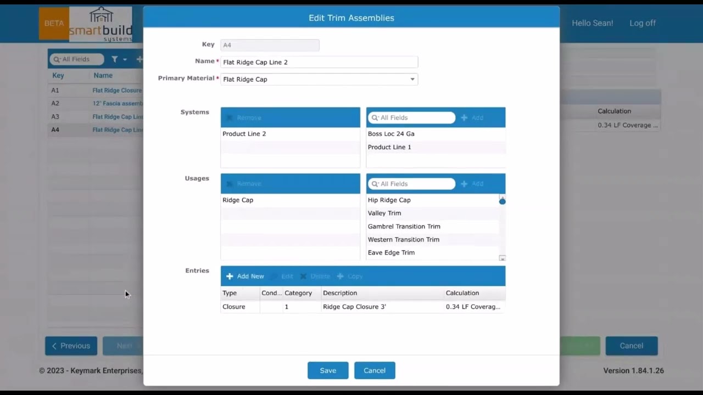Click the Type column header in Entries
The width and height of the screenshot is (703, 395).
click(240, 293)
